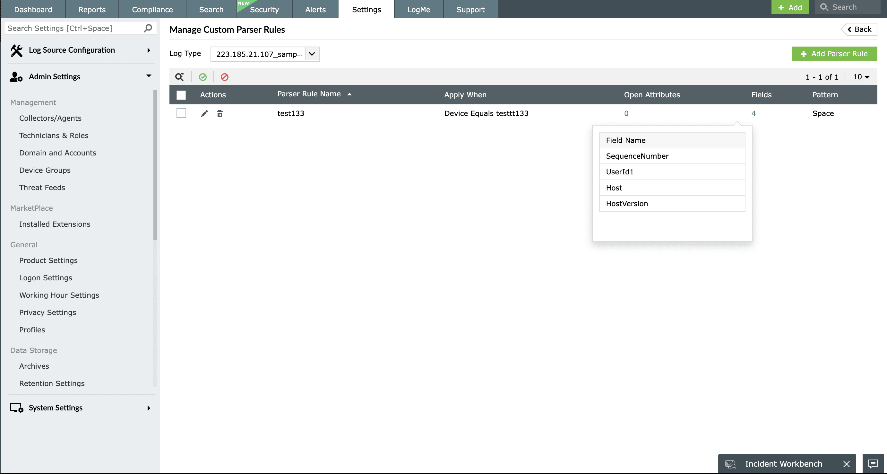Open the rows-per-page 10 dropdown
Screen dimensions: 887x474
point(861,77)
